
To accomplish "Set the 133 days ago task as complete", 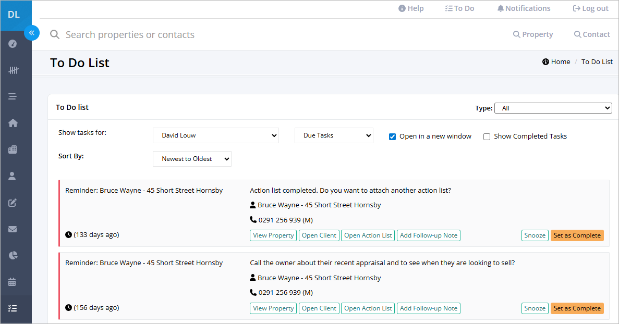I will 577,235.
